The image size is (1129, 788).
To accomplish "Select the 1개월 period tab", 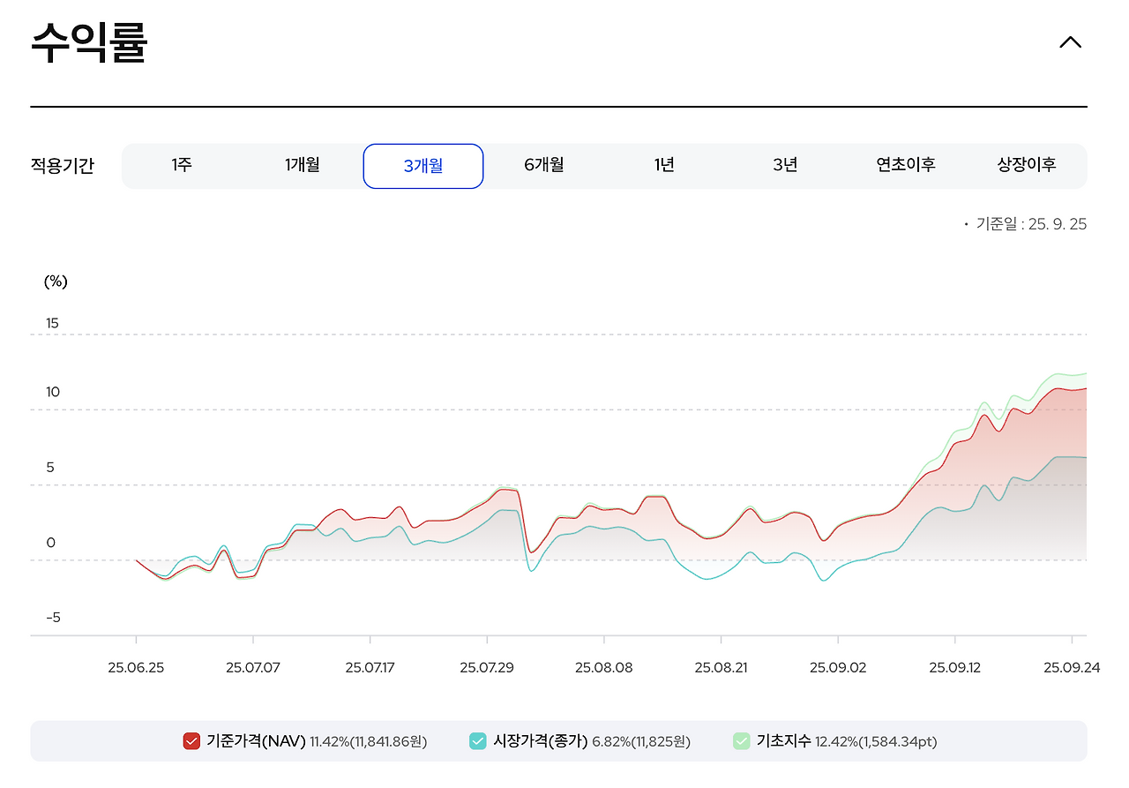I will pos(302,166).
